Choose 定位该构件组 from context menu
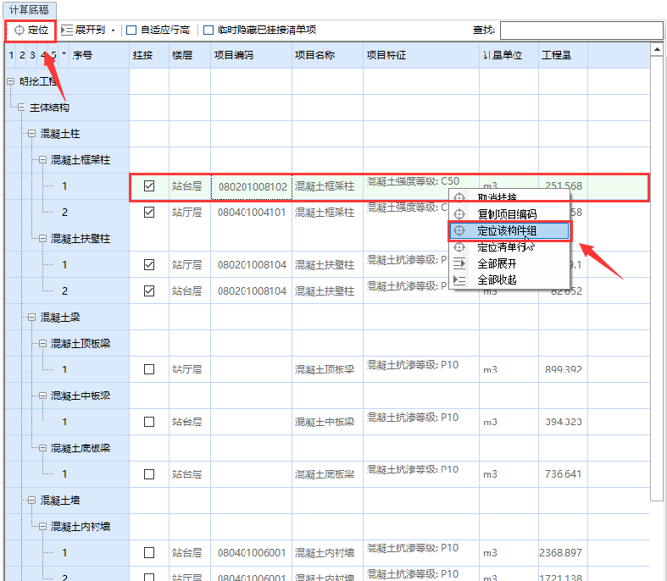This screenshot has width=667, height=581. (509, 230)
